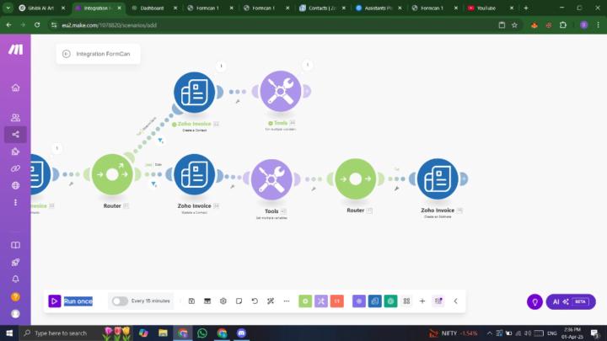Open the More options dots in the sidebar

point(15,203)
